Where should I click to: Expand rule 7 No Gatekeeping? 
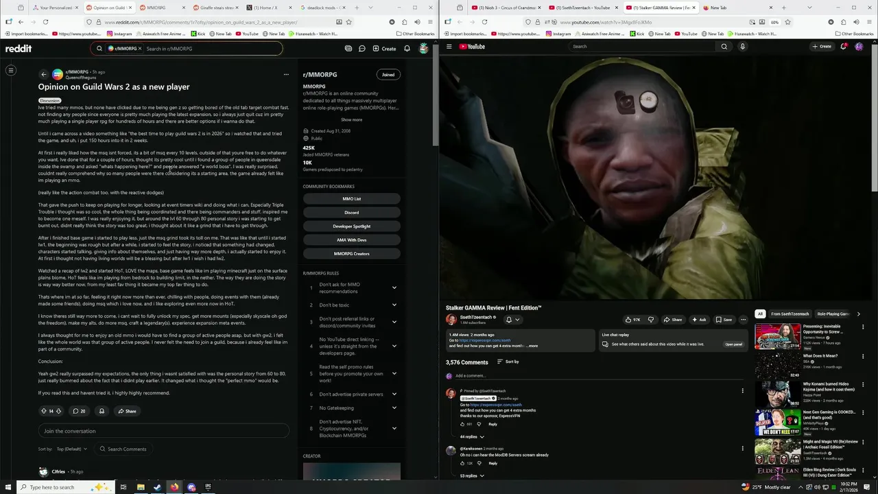click(394, 408)
